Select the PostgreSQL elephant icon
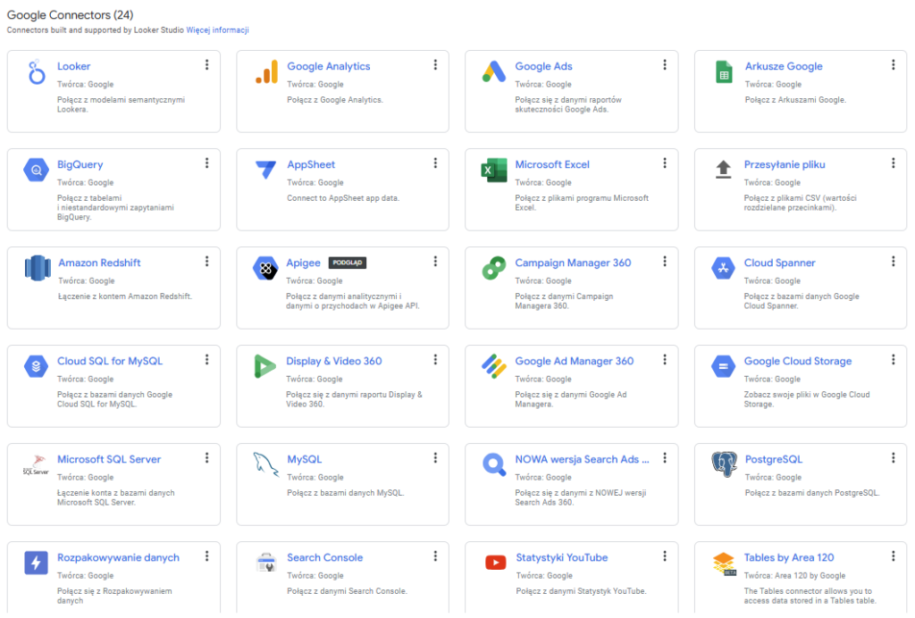Screen dimensions: 915x618 723,465
